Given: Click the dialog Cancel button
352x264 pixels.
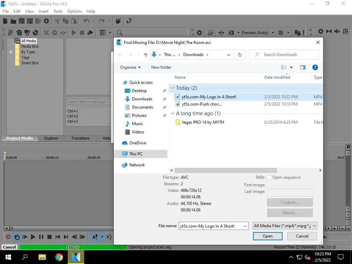Looking at the screenshot, I should (x=302, y=236).
